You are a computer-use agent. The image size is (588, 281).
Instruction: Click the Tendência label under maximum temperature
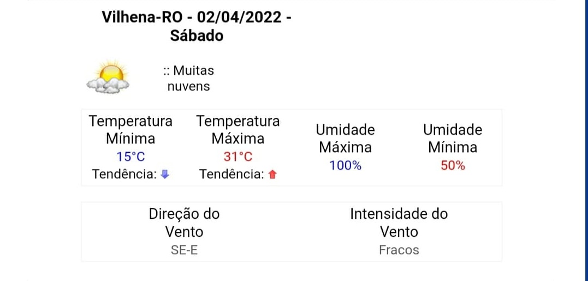click(x=232, y=174)
